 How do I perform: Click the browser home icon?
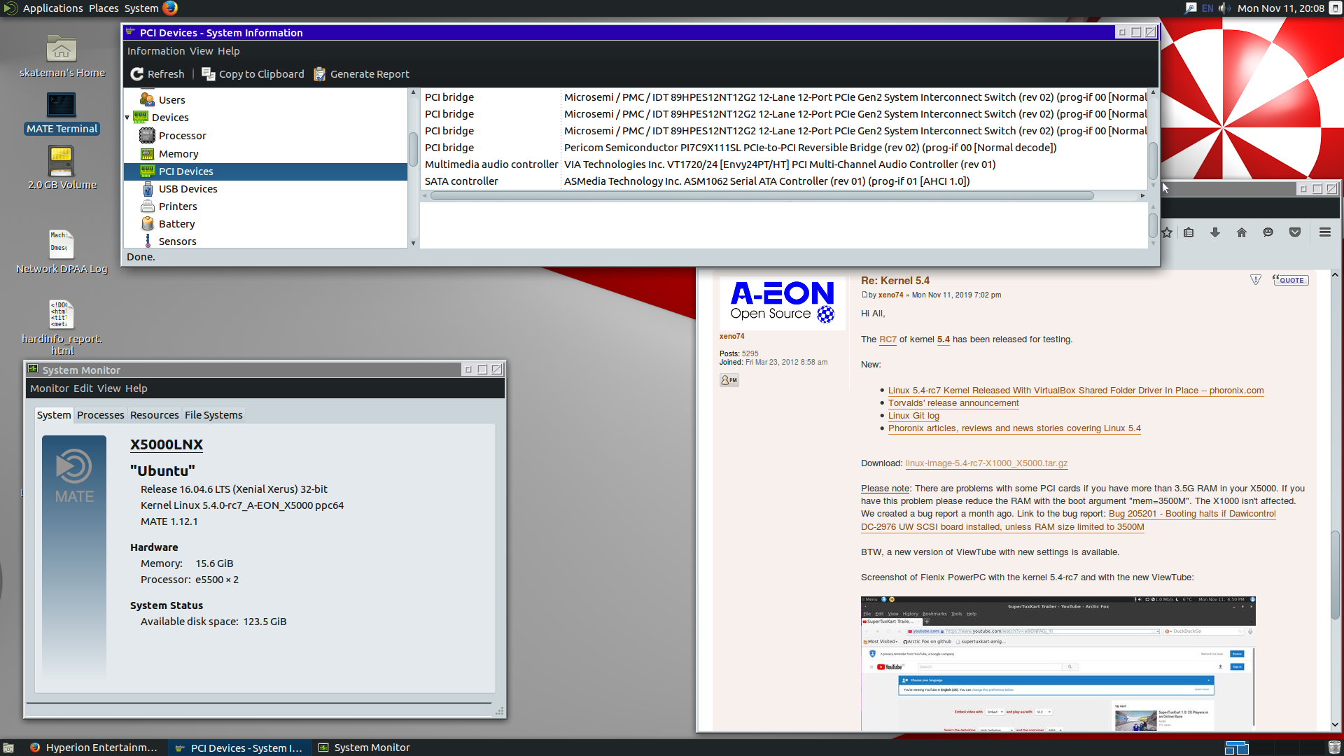point(1242,232)
